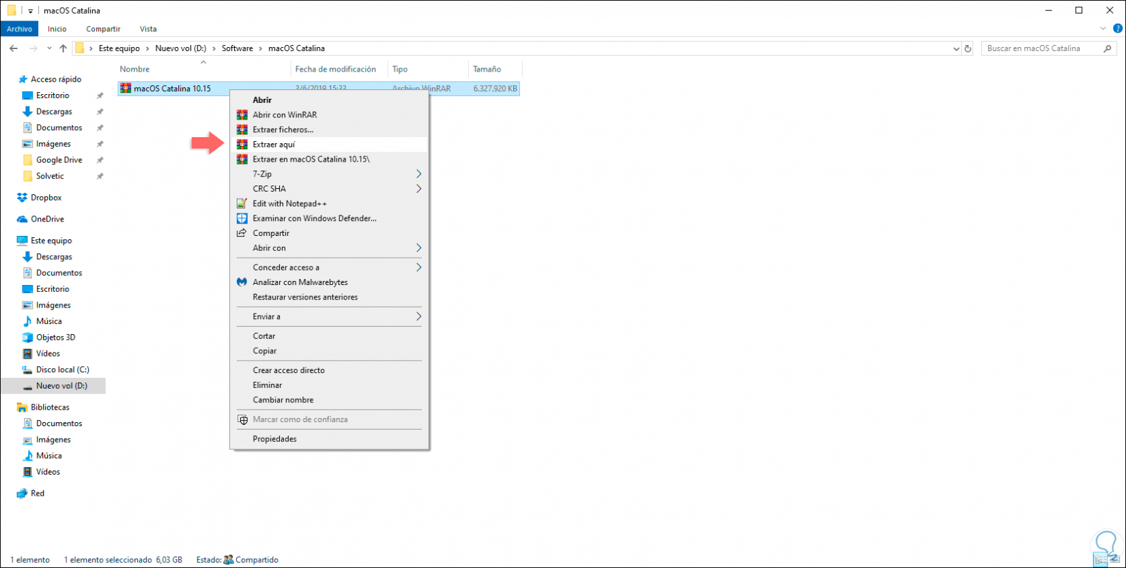Click Cambiar nombre in the context menu

[329, 400]
